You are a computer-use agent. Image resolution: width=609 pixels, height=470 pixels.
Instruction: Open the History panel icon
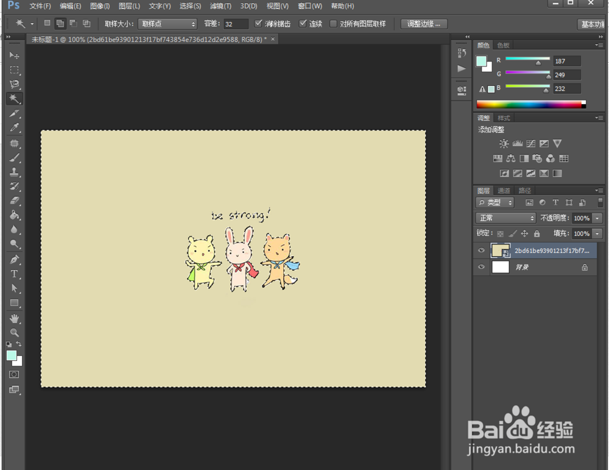pyautogui.click(x=462, y=53)
